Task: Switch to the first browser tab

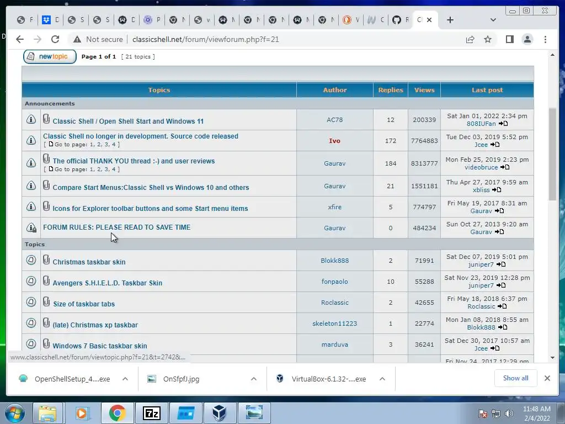Action: [x=25, y=20]
